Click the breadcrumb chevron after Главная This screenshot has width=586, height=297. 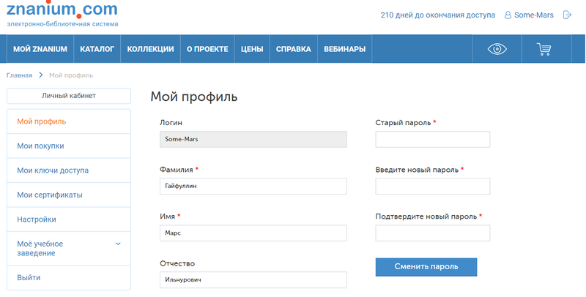(x=41, y=75)
